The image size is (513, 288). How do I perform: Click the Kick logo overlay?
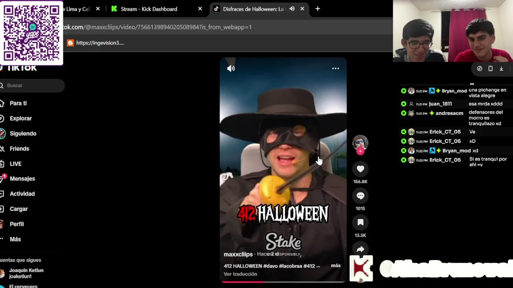[x=361, y=268]
